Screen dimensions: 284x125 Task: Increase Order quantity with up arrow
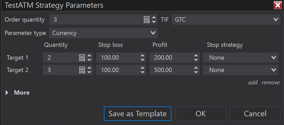(154, 18)
